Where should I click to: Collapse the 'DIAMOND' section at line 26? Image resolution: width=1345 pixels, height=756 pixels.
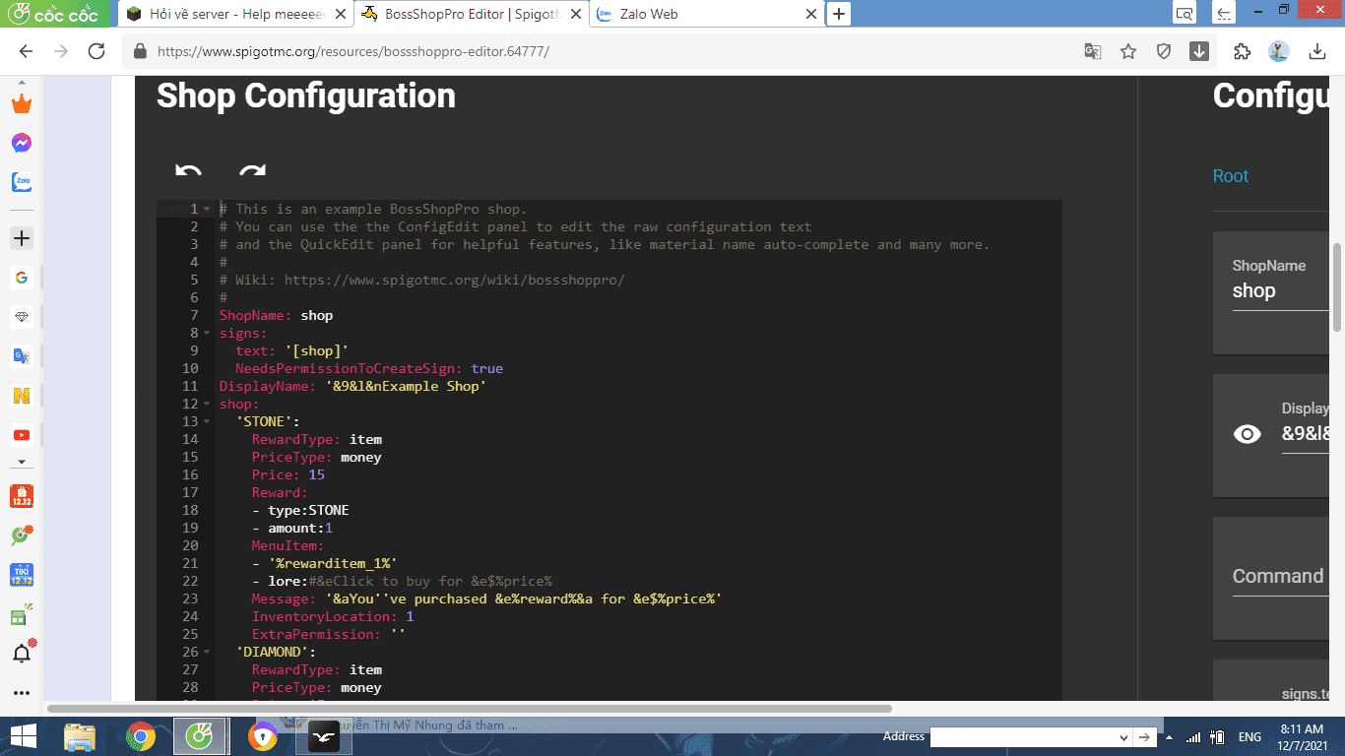coord(207,652)
